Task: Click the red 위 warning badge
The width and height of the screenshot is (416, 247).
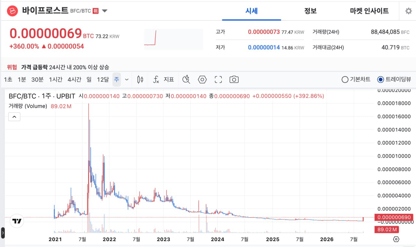Action: 96,11
